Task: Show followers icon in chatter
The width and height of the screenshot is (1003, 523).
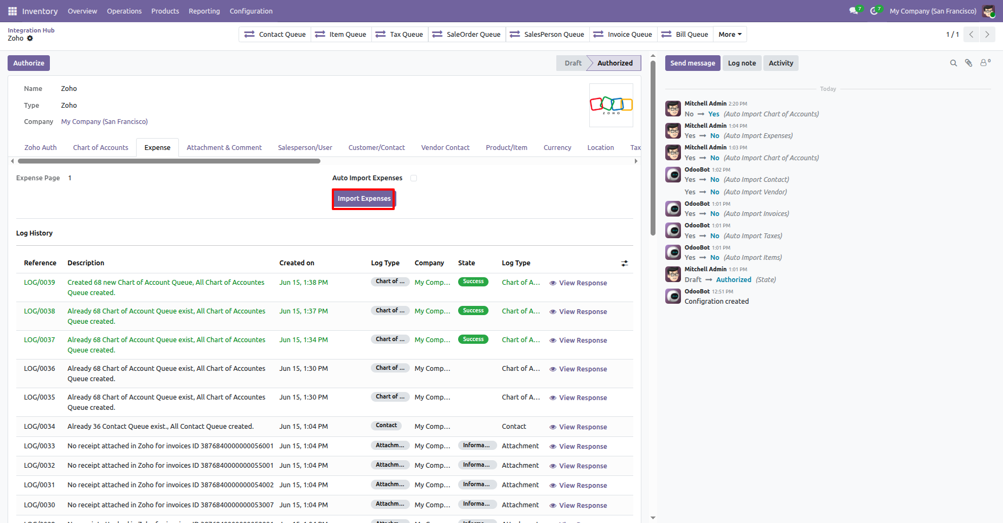Action: (x=985, y=63)
